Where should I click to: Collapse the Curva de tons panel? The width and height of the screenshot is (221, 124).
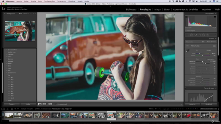click(216, 88)
